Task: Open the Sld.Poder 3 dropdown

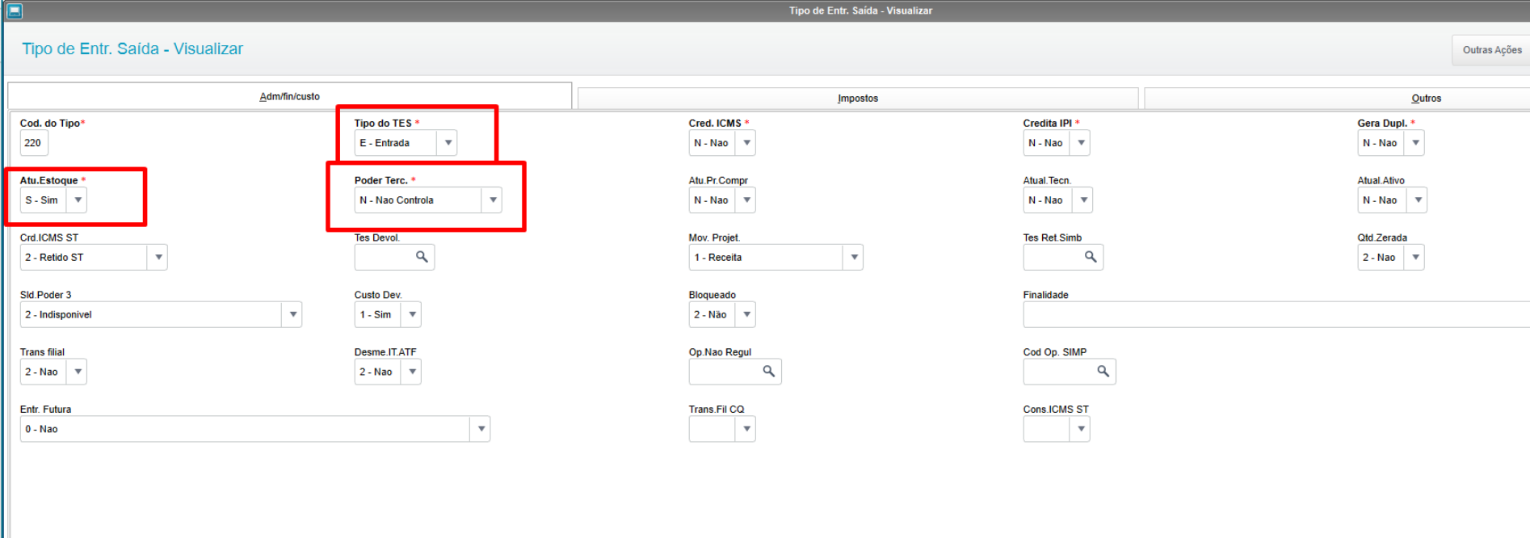Action: [292, 315]
